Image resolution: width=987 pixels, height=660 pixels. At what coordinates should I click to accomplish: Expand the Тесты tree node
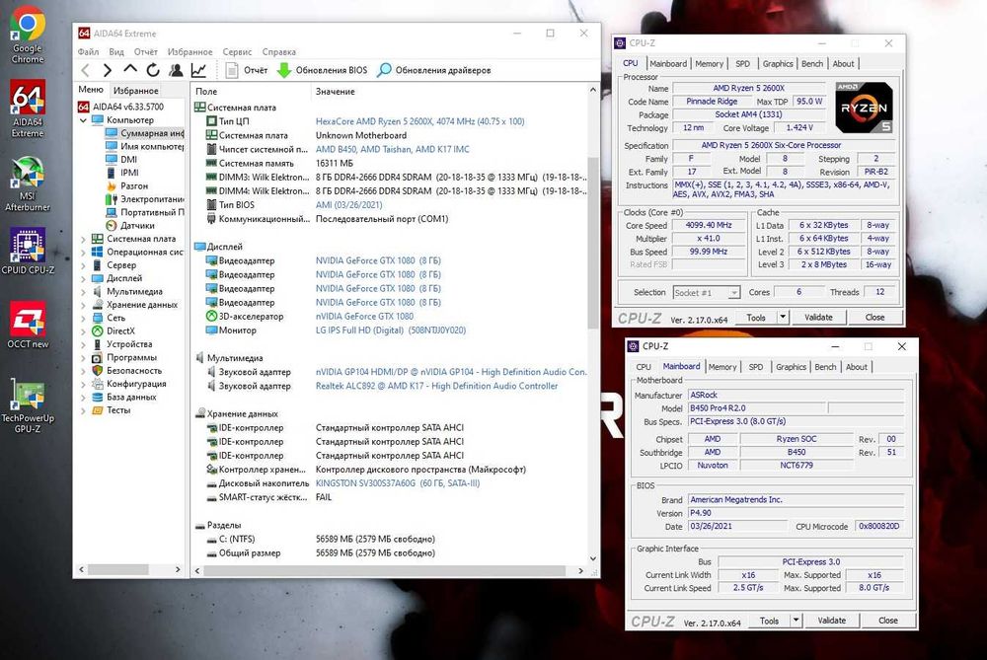[x=83, y=410]
